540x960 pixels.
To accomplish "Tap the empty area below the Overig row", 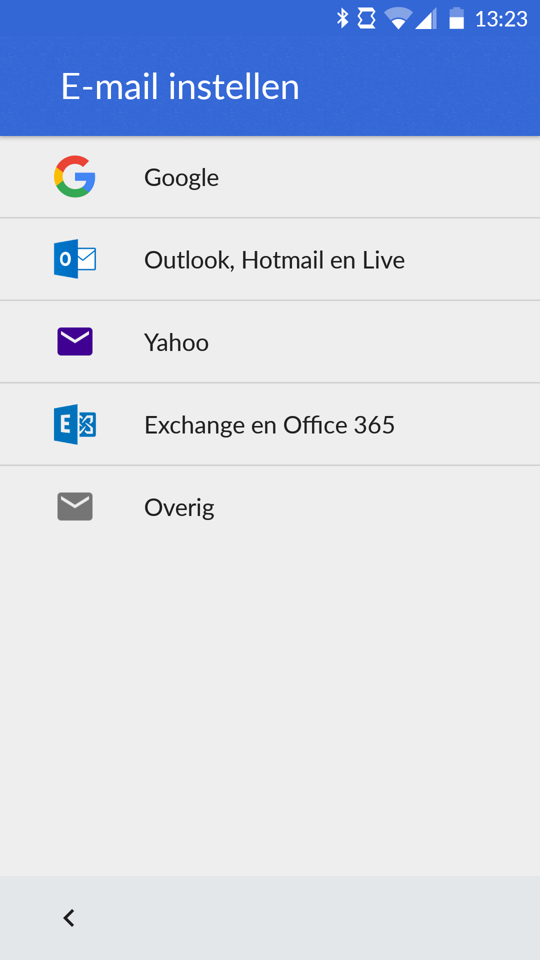I will [270, 700].
